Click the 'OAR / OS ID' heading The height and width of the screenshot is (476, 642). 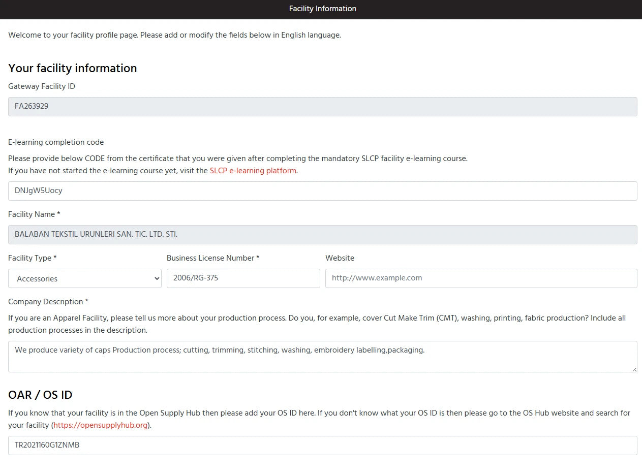click(x=40, y=395)
